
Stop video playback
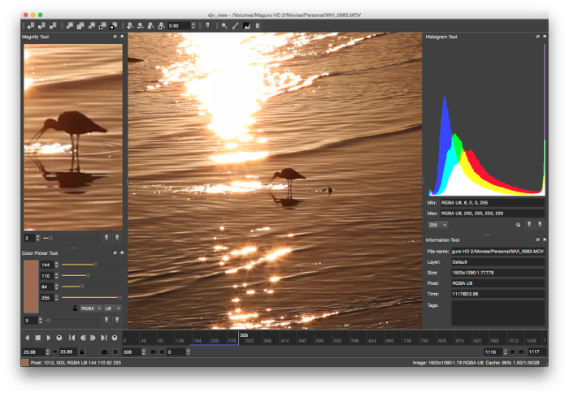click(37, 338)
